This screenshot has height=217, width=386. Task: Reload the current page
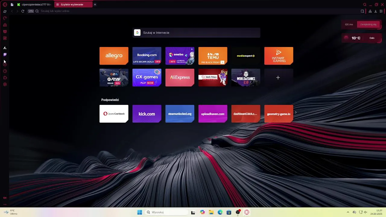click(x=23, y=11)
